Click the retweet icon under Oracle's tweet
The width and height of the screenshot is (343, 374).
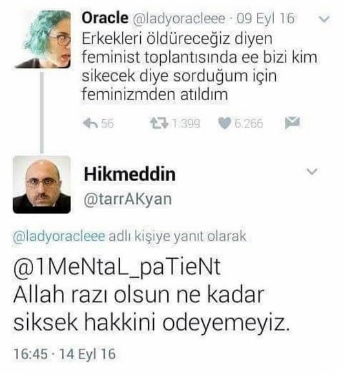[x=159, y=124]
